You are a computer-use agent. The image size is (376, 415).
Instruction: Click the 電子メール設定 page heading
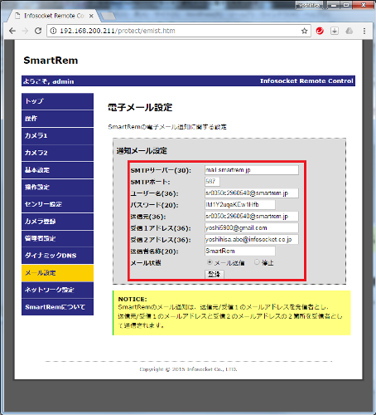click(140, 107)
